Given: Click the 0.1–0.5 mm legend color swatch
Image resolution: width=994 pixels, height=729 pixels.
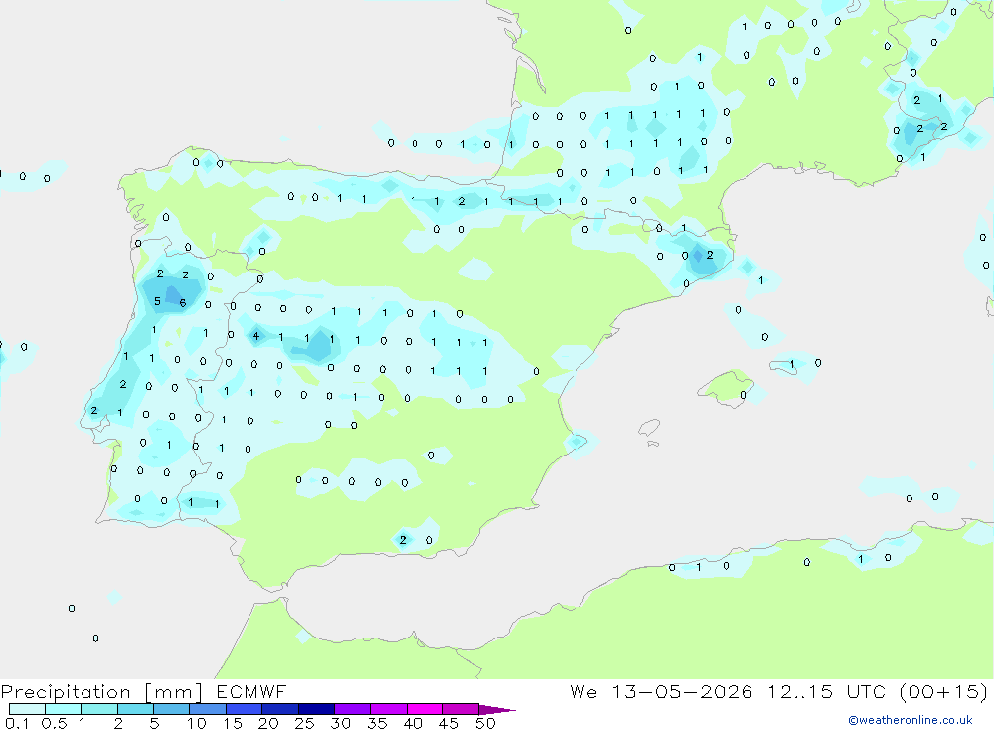Looking at the screenshot, I should click(x=27, y=709).
